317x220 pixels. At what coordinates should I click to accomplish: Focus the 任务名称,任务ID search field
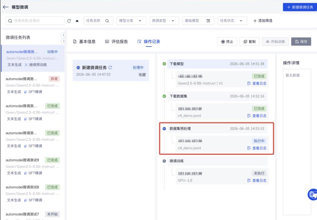[35, 21]
